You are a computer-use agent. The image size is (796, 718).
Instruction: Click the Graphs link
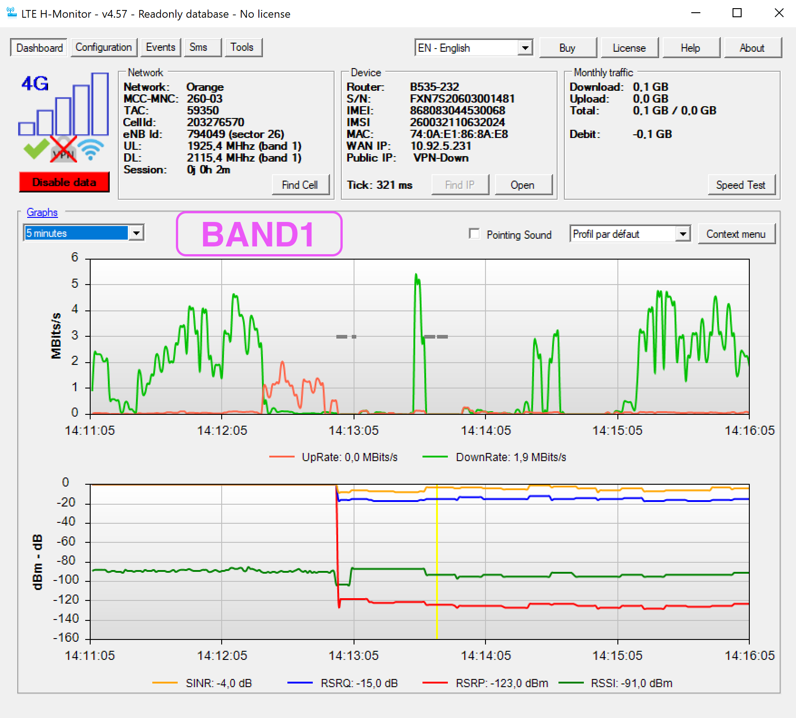(42, 212)
